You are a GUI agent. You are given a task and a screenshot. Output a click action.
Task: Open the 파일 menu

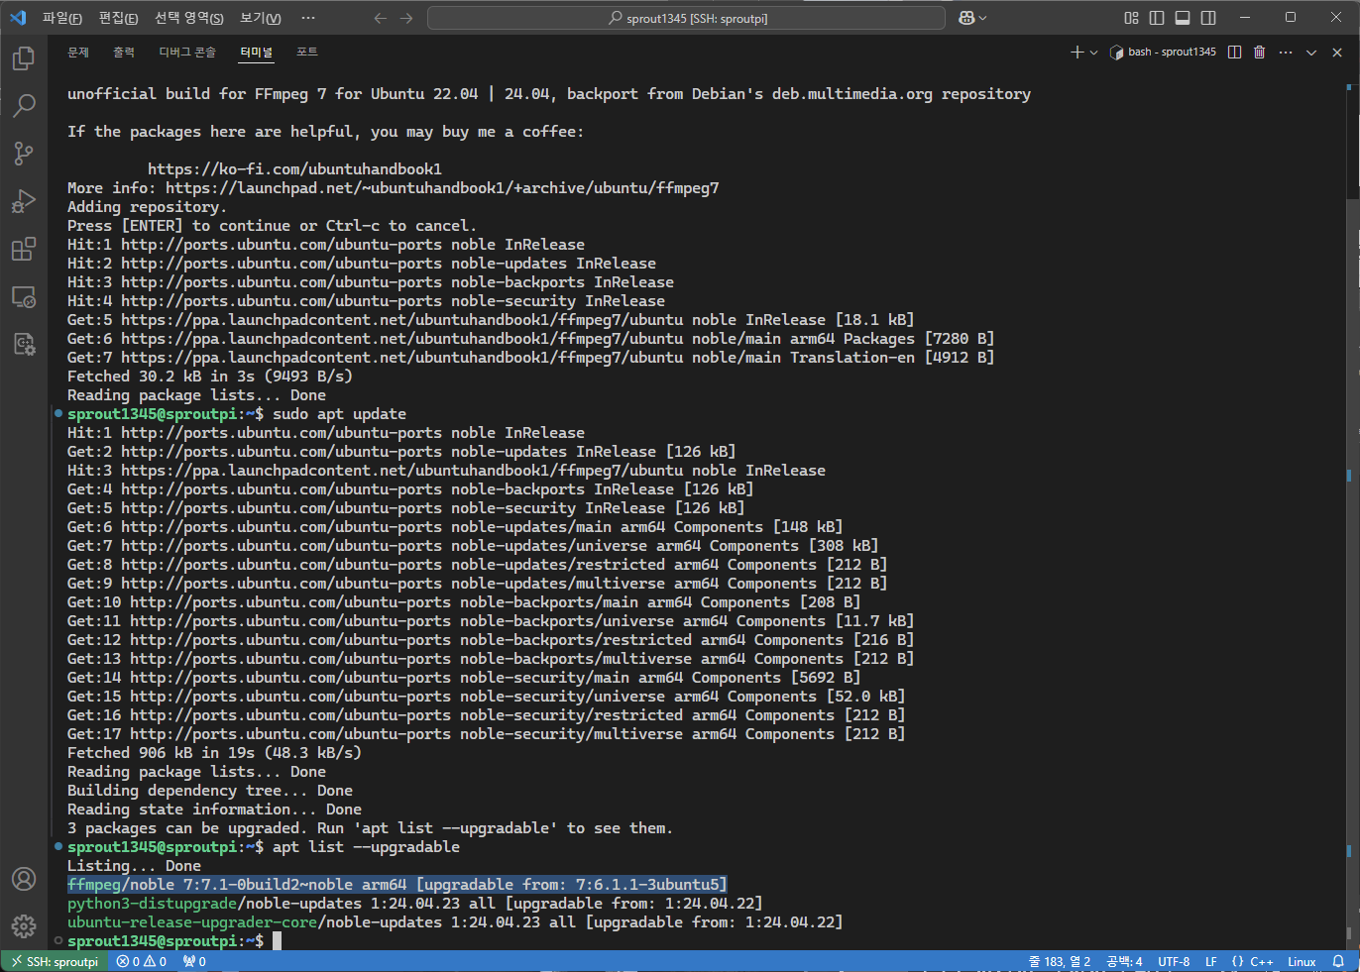click(x=61, y=18)
